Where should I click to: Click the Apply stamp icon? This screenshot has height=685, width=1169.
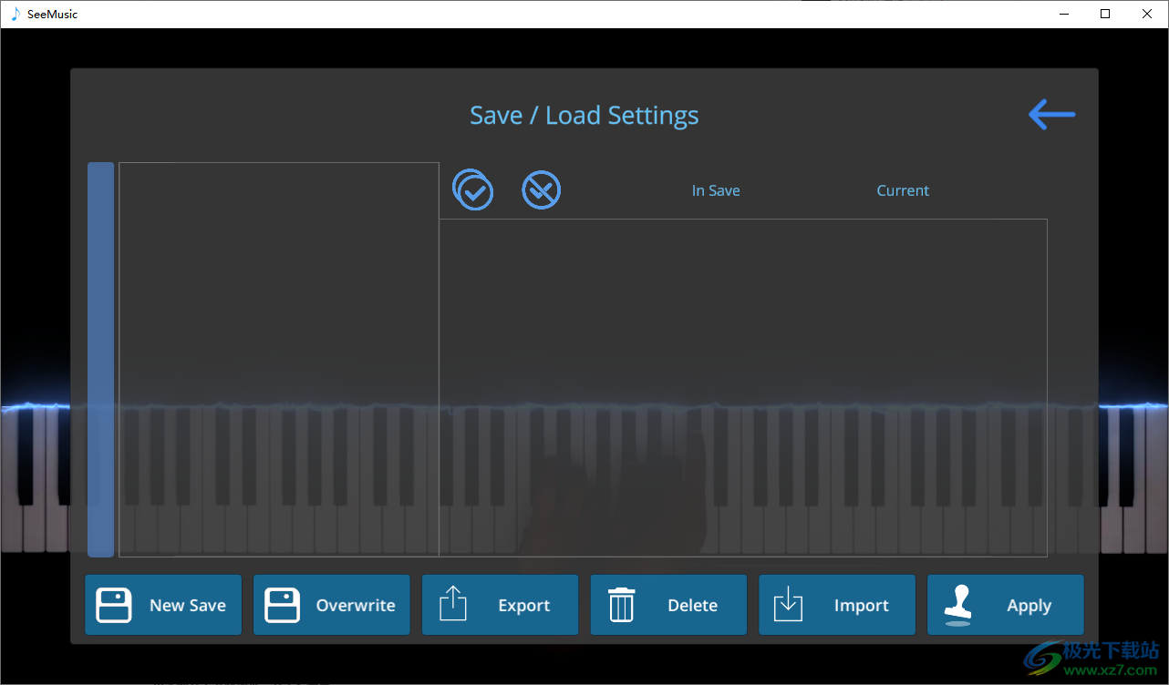coord(957,604)
